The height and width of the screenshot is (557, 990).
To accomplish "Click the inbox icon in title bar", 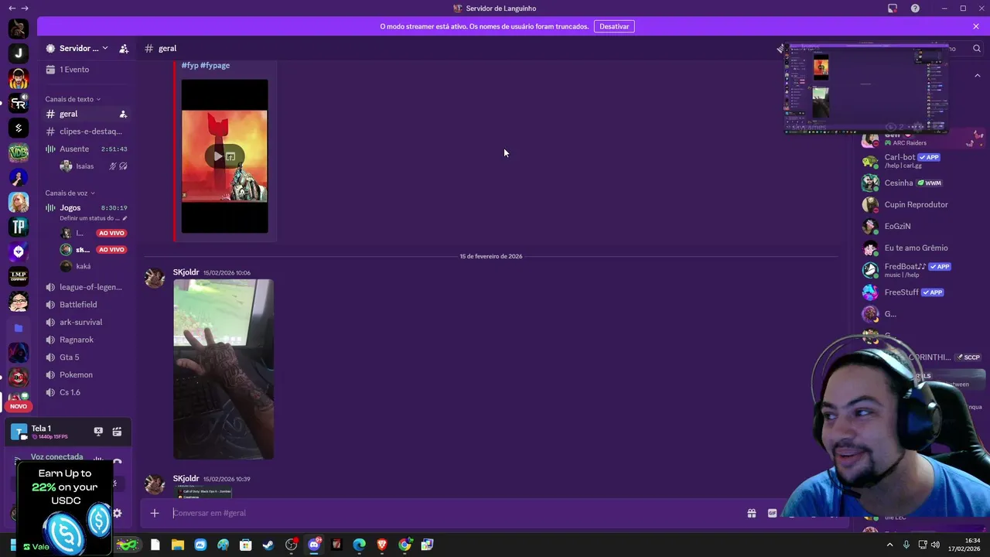I will (893, 9).
